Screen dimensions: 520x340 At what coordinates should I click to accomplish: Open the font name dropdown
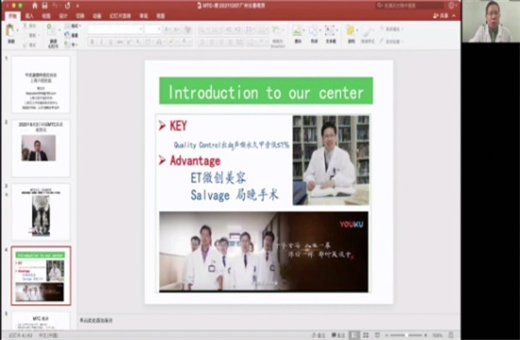coord(115,29)
